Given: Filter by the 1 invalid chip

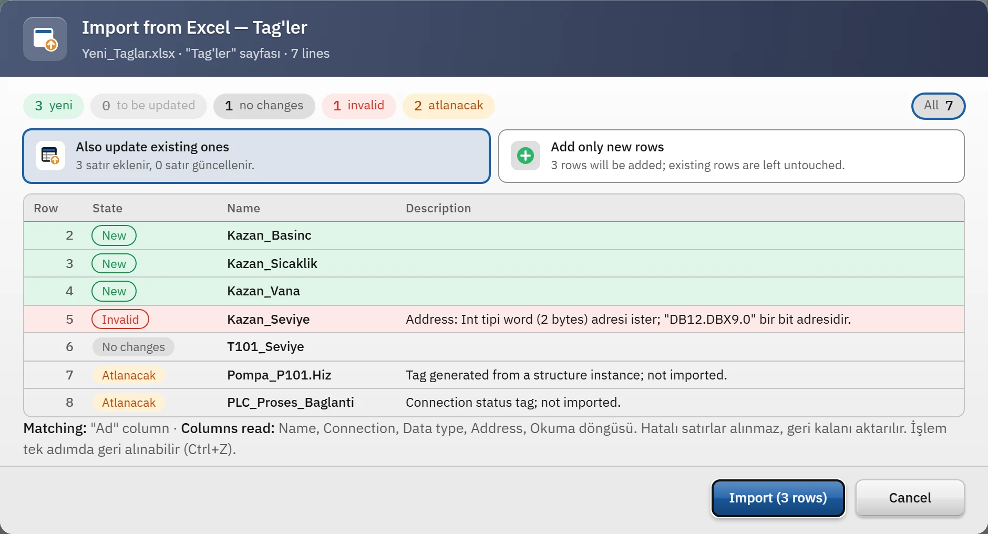Looking at the screenshot, I should tap(359, 106).
